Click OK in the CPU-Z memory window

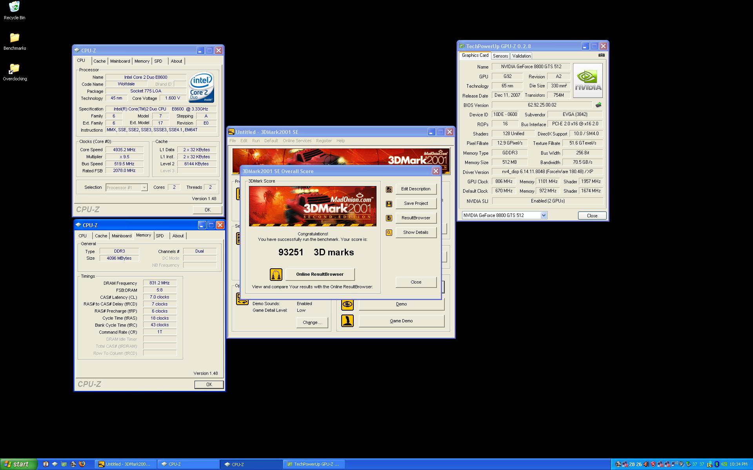(209, 385)
